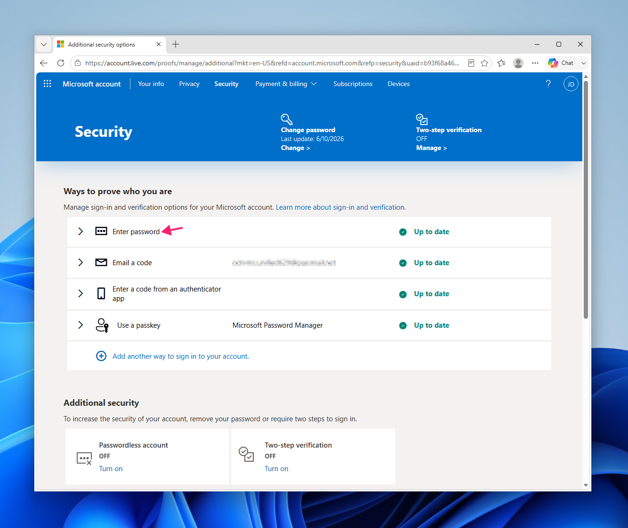Open the Subscriptions nav item
Screen dimensions: 628x528
point(353,84)
